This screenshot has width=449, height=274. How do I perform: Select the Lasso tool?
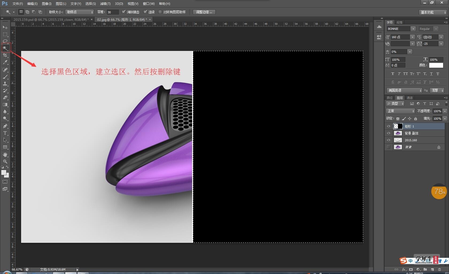5,41
